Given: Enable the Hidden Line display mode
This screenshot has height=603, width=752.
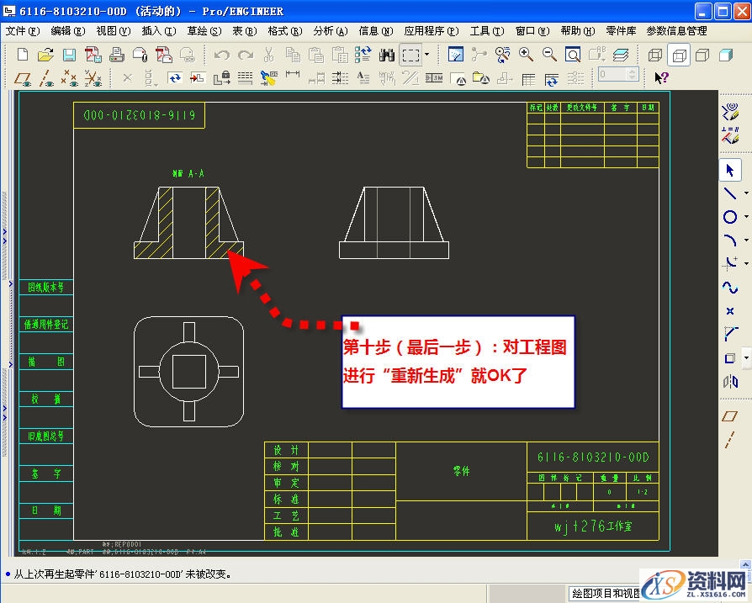Looking at the screenshot, I should coord(679,55).
